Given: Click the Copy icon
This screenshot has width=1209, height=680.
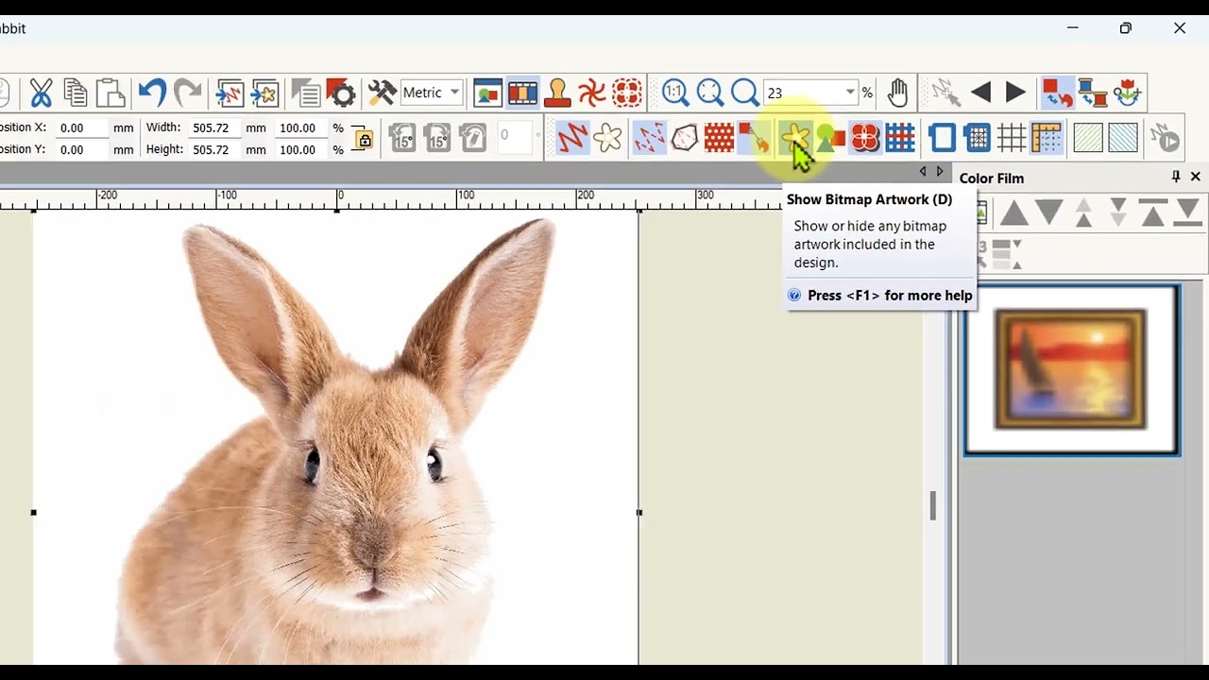Looking at the screenshot, I should 76,93.
